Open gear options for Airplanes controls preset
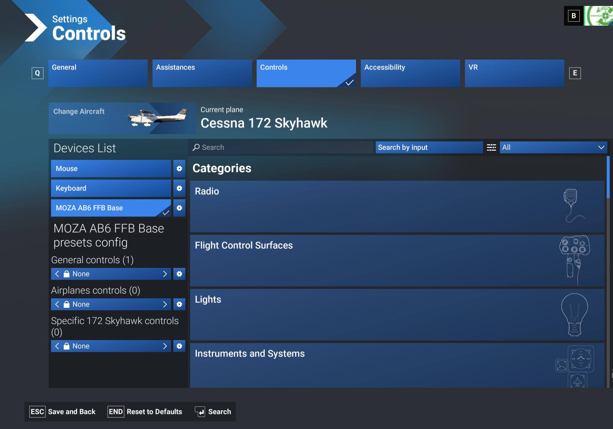This screenshot has width=613, height=429. [179, 304]
